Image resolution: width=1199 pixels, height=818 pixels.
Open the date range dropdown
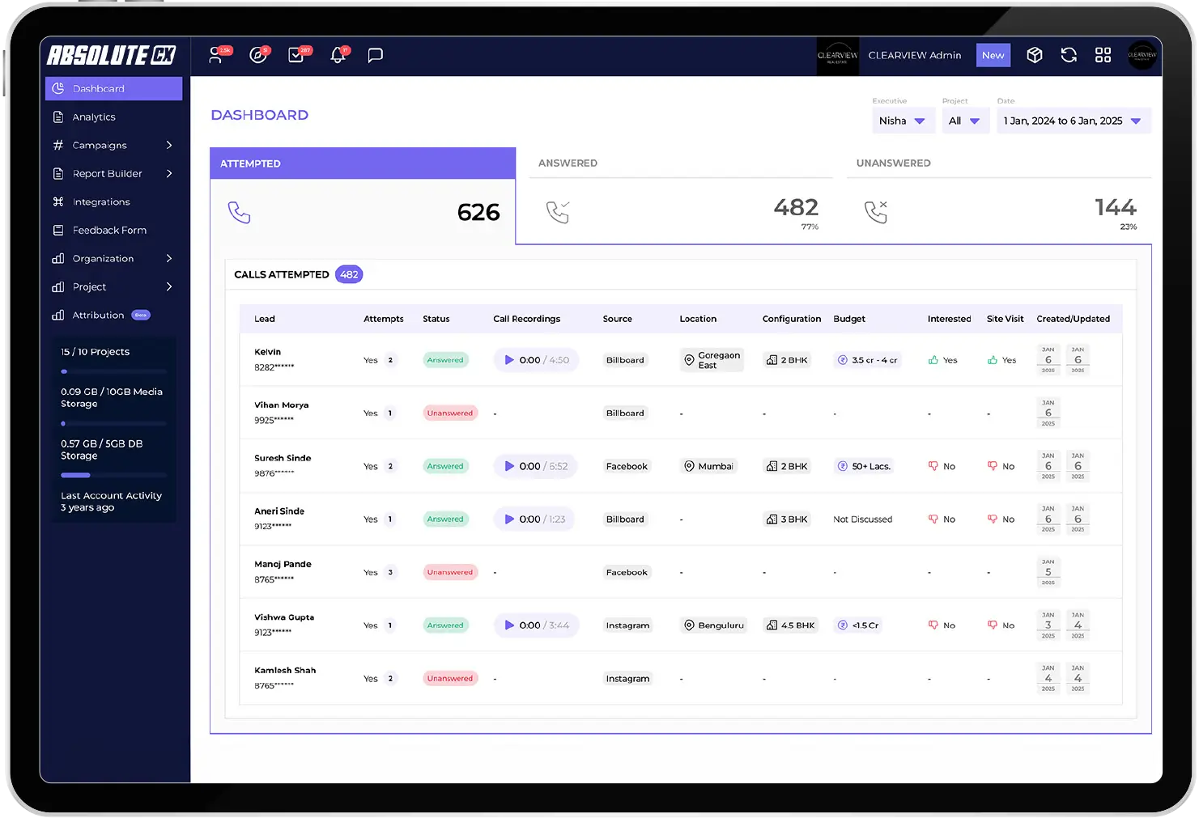coord(1072,121)
